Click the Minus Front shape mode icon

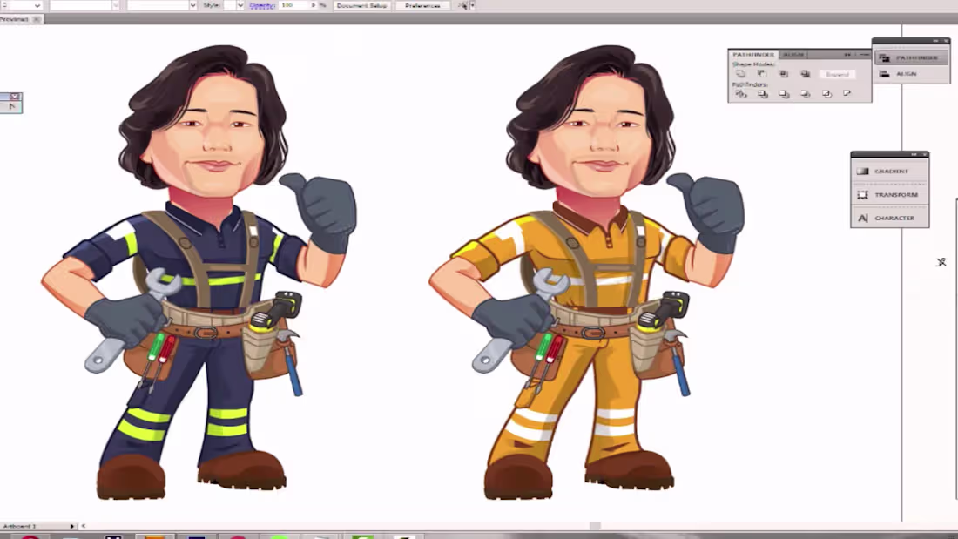[x=762, y=74]
